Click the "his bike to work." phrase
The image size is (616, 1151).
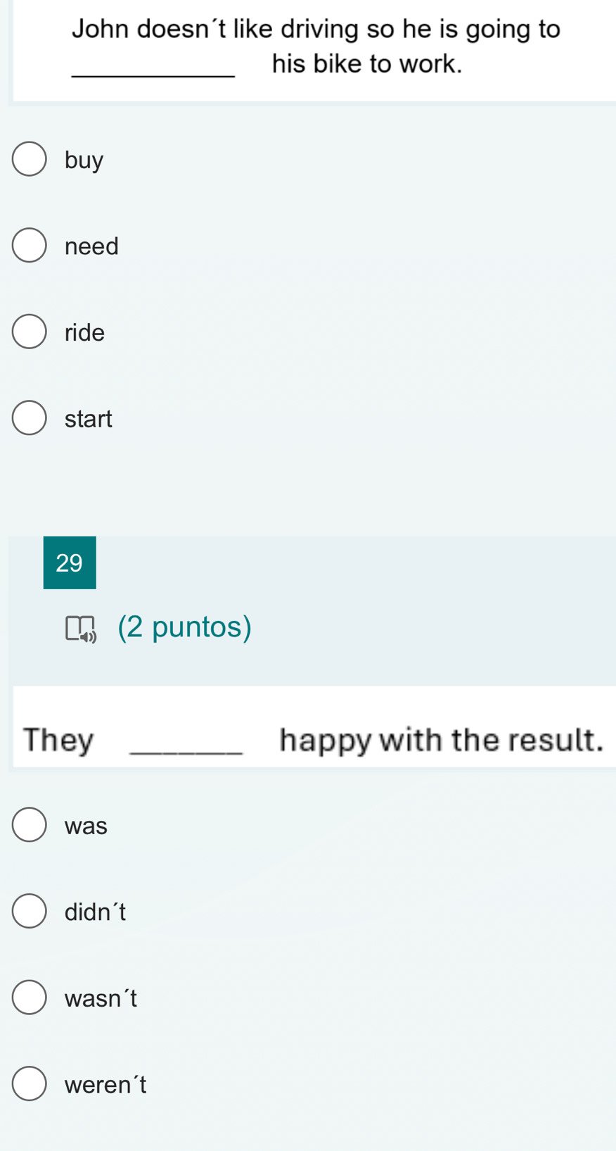[367, 64]
